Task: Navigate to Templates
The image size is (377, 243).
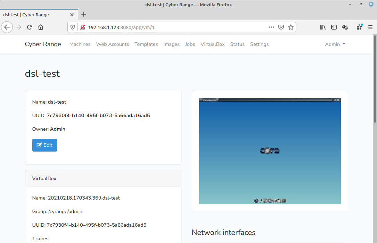Action: pyautogui.click(x=146, y=44)
